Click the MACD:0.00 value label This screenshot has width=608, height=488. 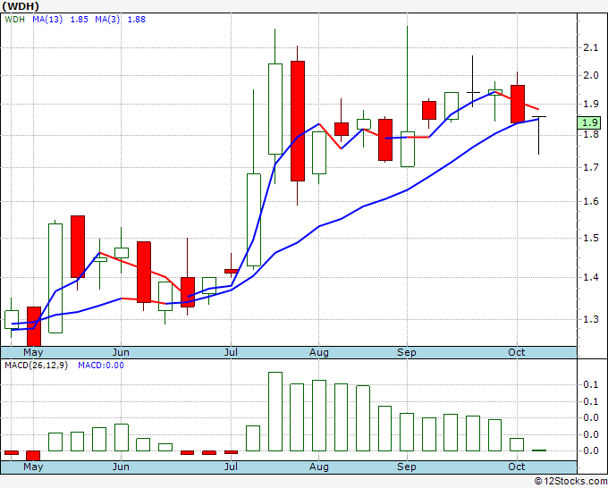click(101, 366)
